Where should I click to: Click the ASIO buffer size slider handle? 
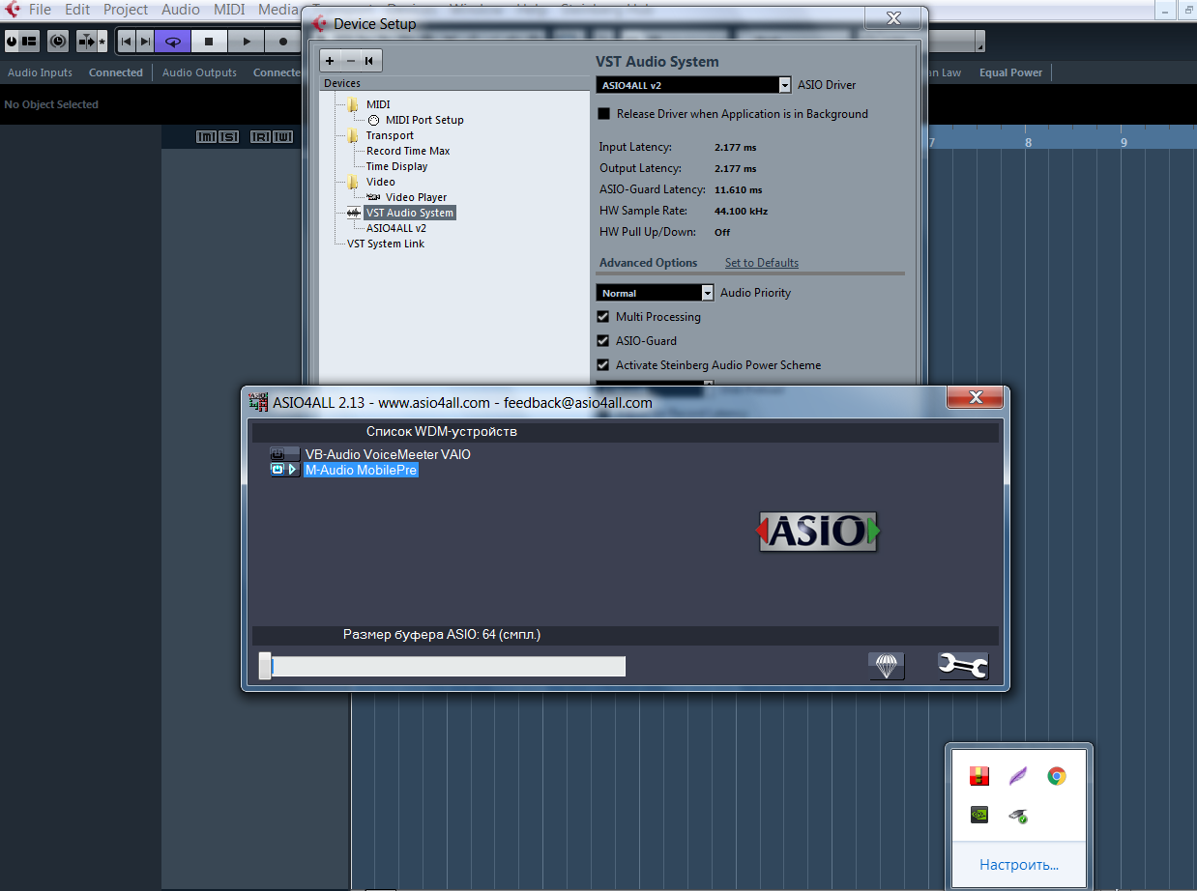pyautogui.click(x=265, y=667)
